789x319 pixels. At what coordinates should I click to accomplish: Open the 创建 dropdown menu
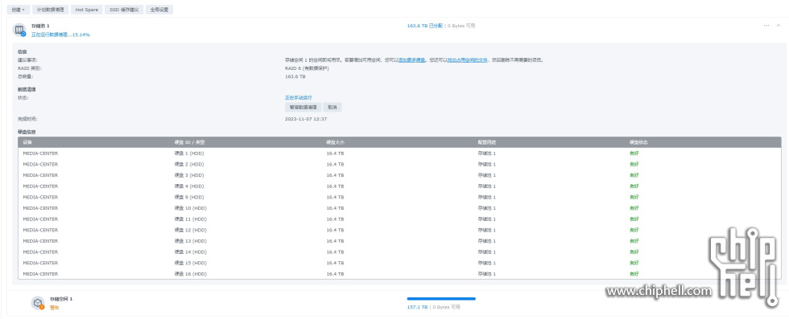18,10
